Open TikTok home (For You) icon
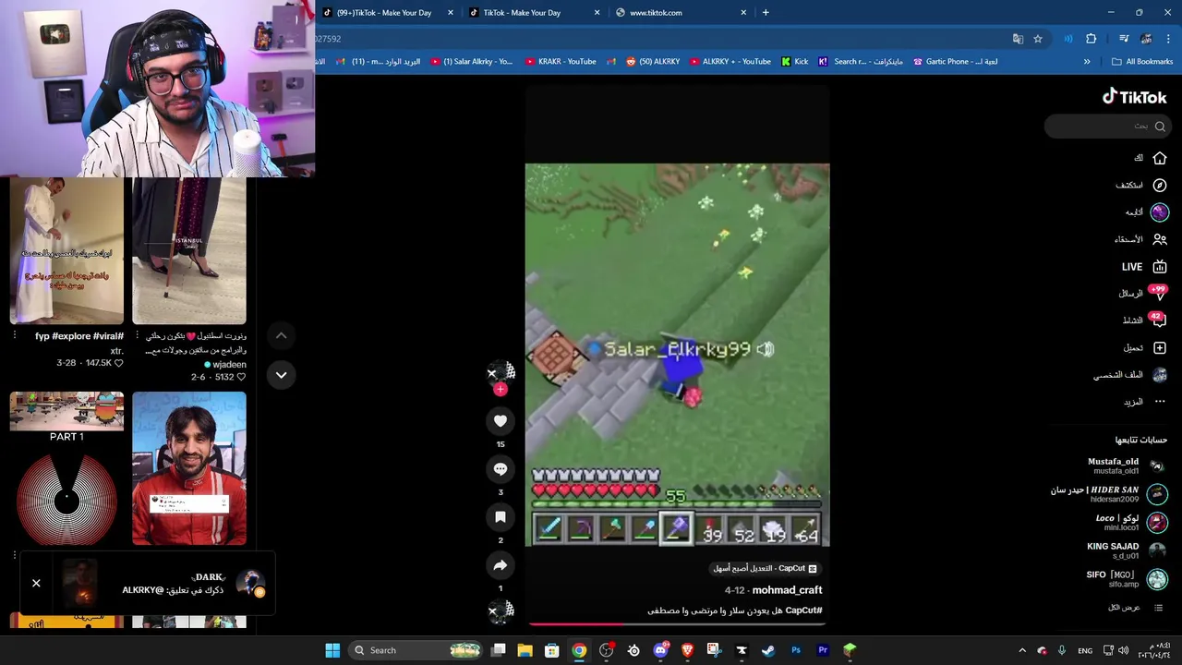 click(x=1159, y=158)
